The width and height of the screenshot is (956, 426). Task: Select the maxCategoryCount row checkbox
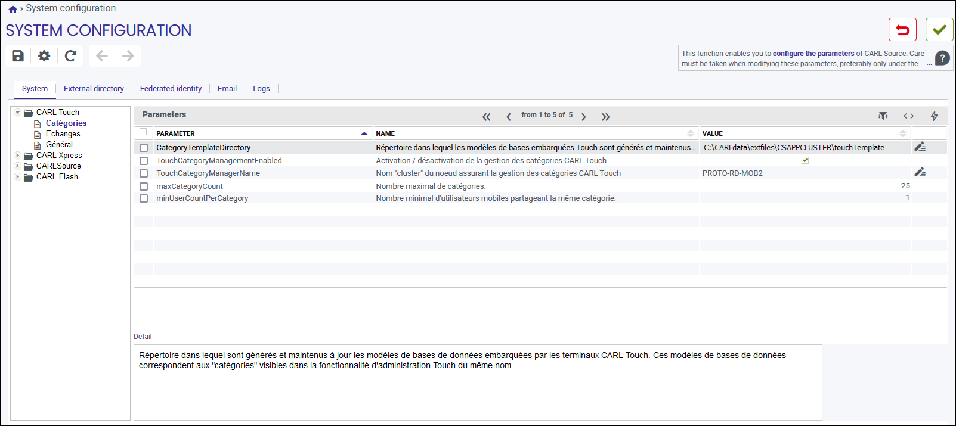(x=144, y=186)
